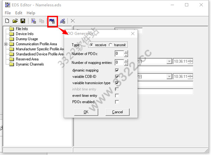Click the Reserved Area tree label
This screenshot has height=155, width=211.
[x=27, y=59]
